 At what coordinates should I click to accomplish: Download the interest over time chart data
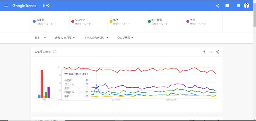[204, 52]
